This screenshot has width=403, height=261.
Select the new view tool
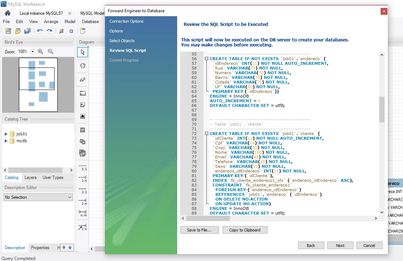pos(83,141)
